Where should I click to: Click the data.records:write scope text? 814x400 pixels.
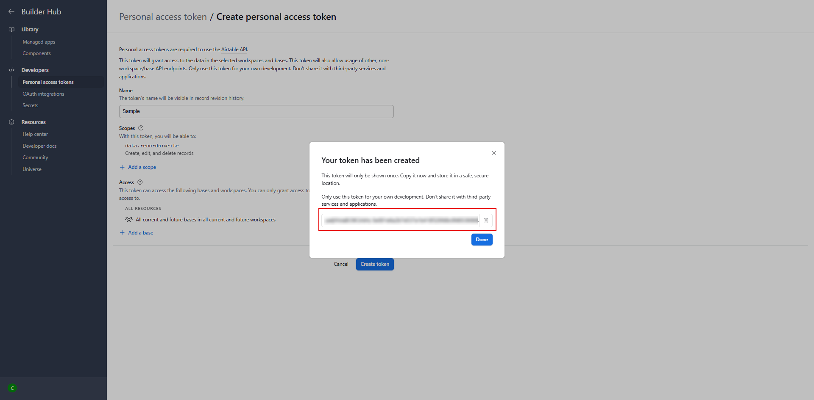152,146
